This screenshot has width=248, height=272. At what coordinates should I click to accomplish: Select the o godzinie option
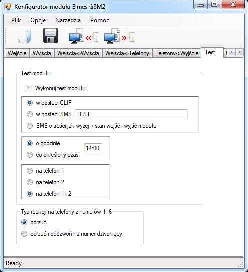click(x=30, y=143)
